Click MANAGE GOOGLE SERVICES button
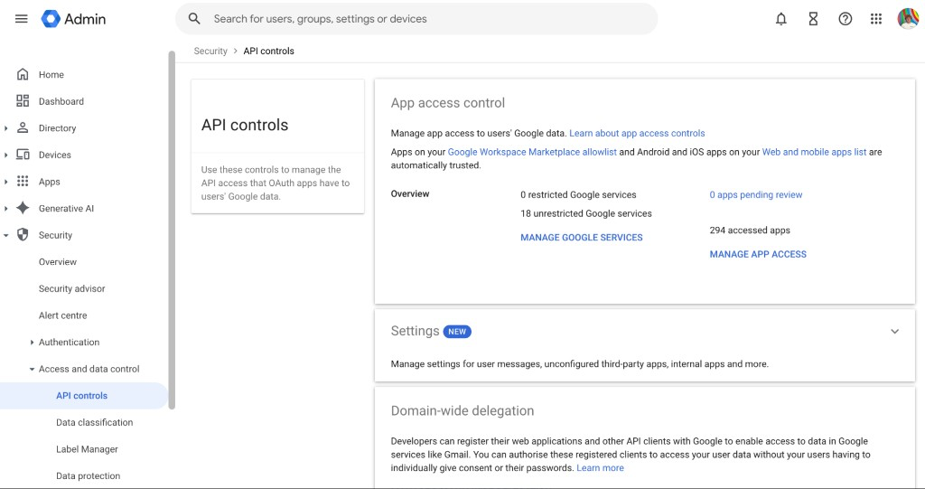The width and height of the screenshot is (925, 489). click(582, 238)
